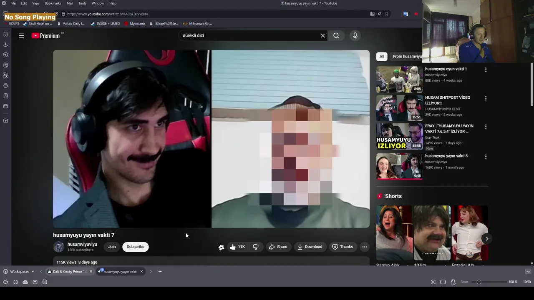Open the calendar icon in status bar

click(45, 282)
